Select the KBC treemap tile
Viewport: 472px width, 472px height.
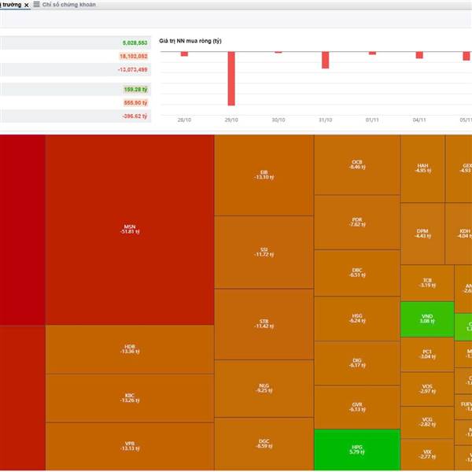(130, 398)
